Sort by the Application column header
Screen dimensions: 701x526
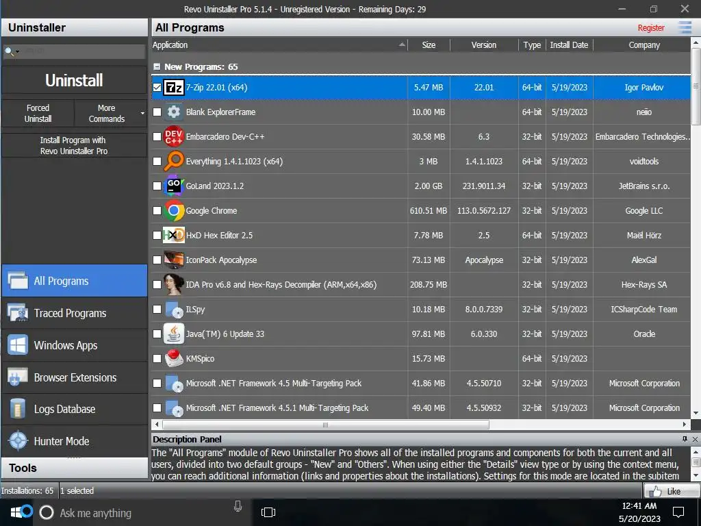(x=279, y=45)
